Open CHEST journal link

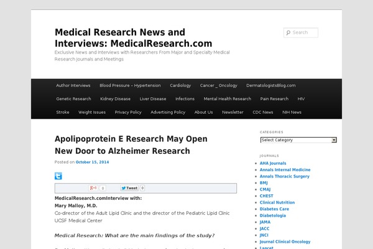click(267, 196)
